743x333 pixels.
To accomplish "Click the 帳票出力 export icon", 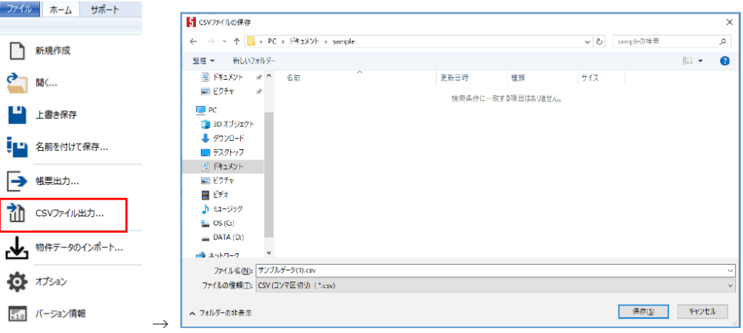I will pyautogui.click(x=16, y=181).
